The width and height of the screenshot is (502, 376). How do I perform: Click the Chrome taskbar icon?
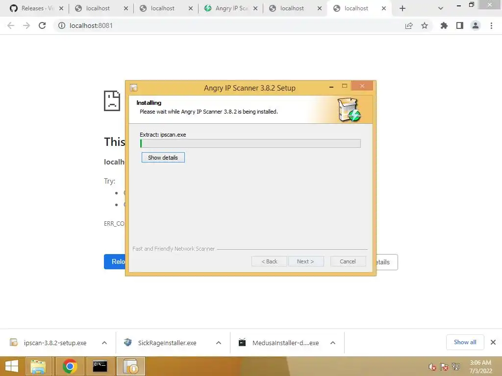tap(70, 366)
